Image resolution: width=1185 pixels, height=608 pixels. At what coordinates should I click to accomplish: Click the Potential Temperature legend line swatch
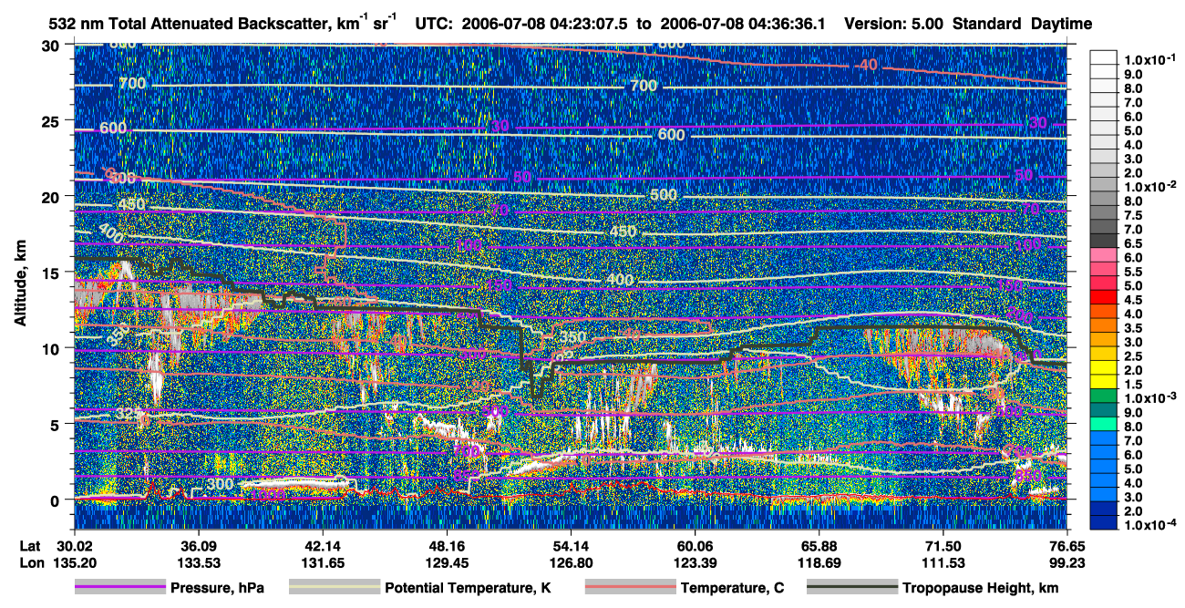334,588
